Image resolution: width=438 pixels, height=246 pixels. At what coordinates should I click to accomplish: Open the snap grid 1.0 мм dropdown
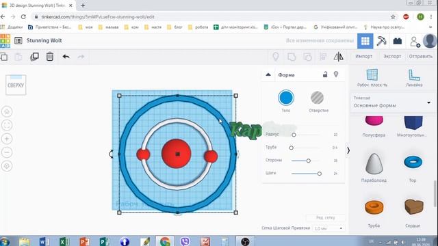[x=328, y=228]
